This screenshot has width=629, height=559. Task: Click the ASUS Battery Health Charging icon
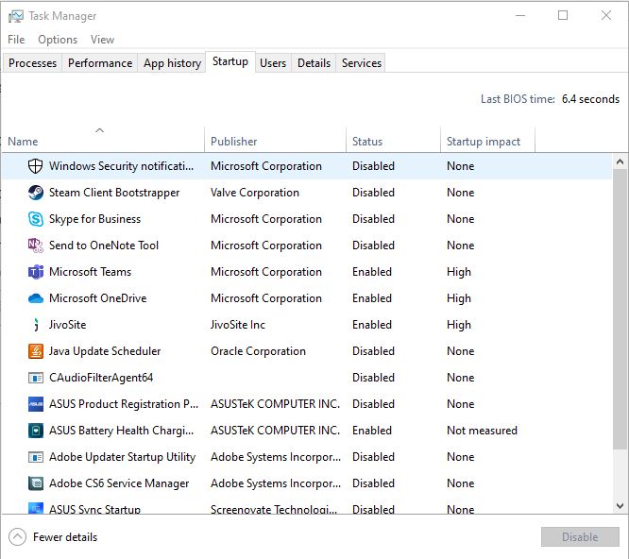36,431
